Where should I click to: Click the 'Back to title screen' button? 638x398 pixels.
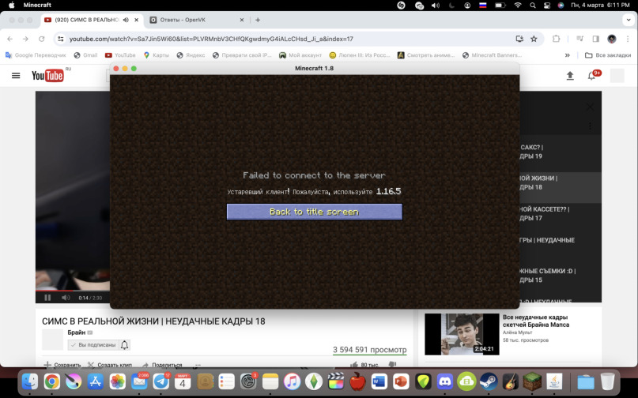click(x=314, y=212)
